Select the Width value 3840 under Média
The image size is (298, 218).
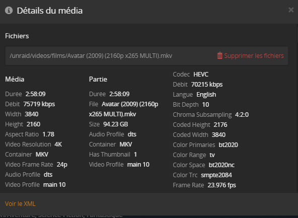click(32, 114)
